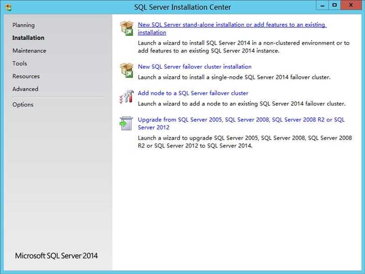Click the SQL Server title bar app icon
The width and height of the screenshot is (365, 274).
8,7
